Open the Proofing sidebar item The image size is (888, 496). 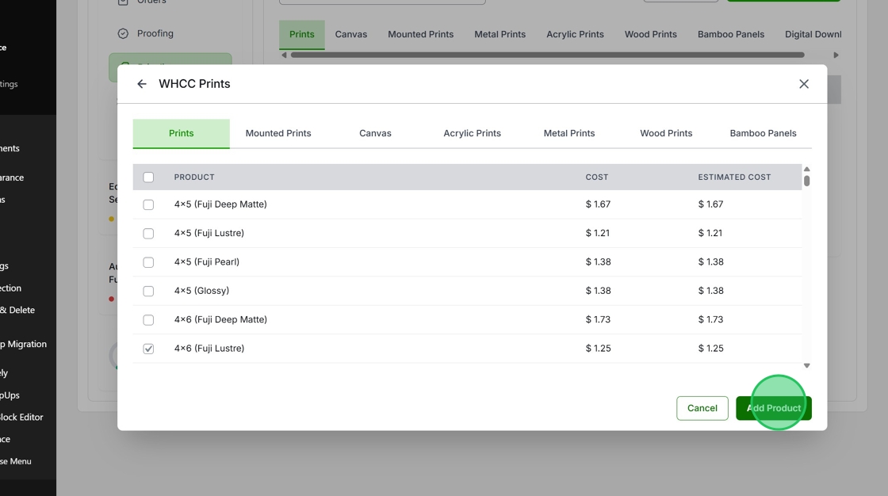point(146,33)
